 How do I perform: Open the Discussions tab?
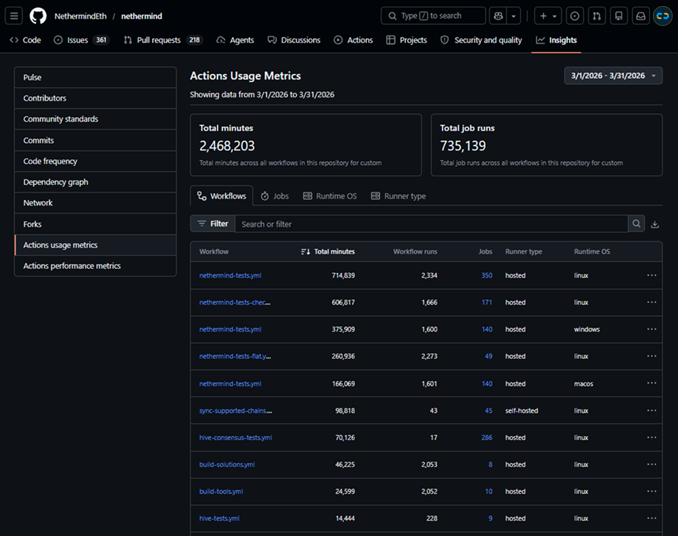294,40
